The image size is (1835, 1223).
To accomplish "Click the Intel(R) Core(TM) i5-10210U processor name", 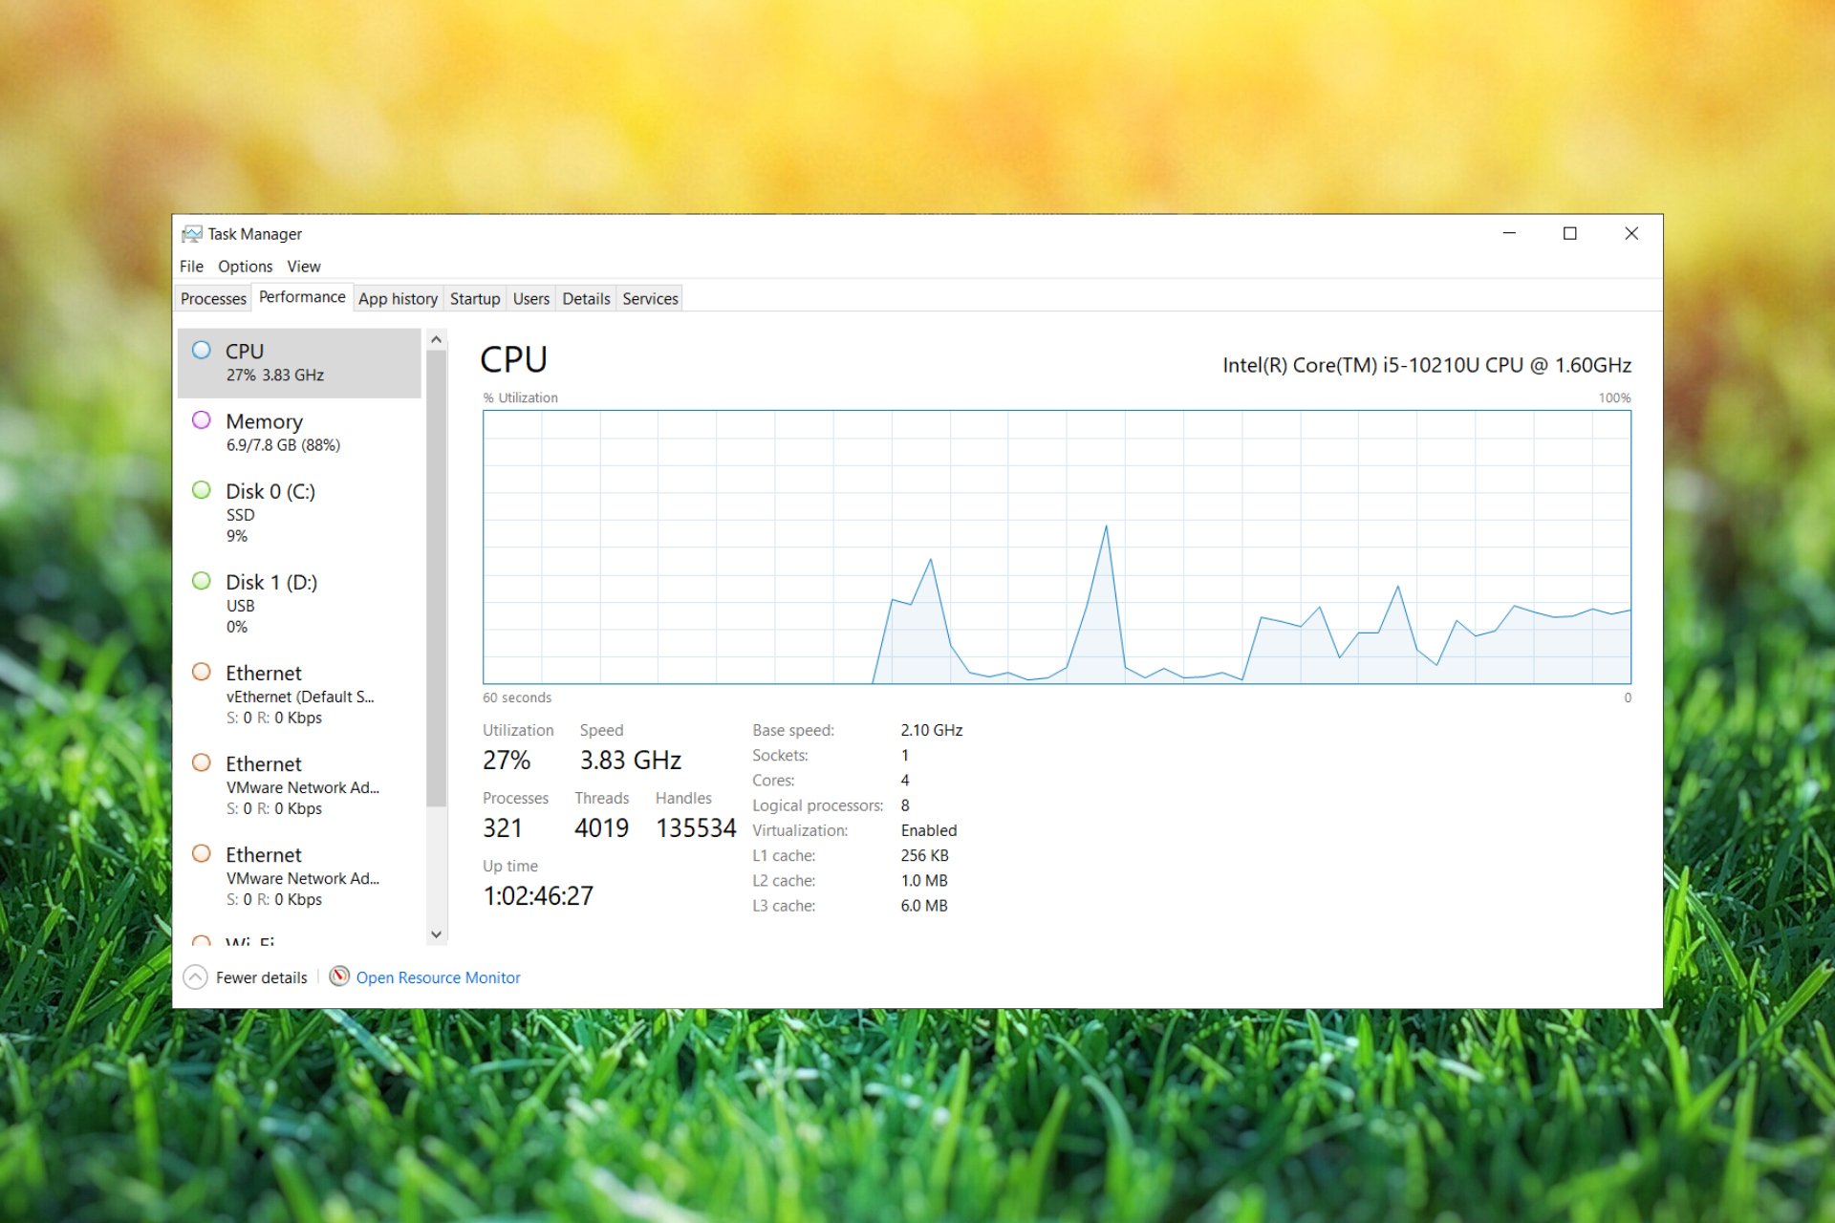I will [x=1427, y=365].
